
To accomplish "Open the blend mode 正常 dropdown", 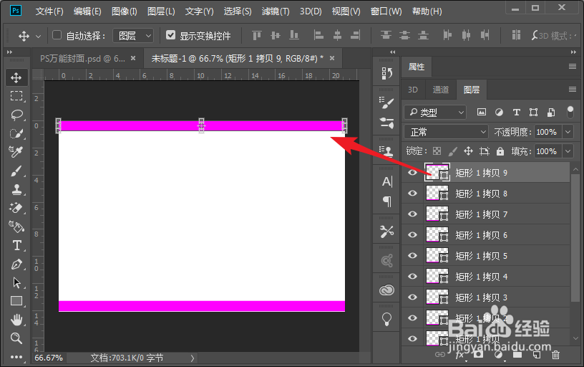I will click(x=446, y=132).
